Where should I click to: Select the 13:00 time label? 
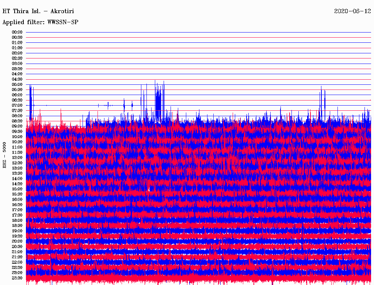click(x=17, y=168)
